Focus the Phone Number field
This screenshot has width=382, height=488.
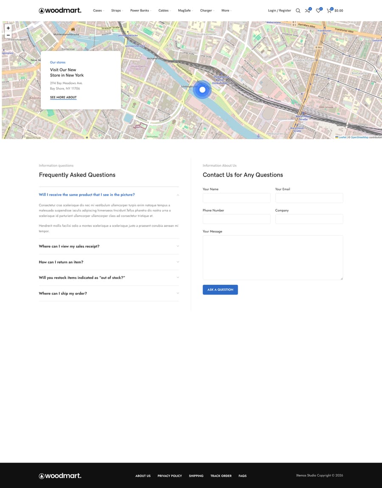[x=236, y=219]
